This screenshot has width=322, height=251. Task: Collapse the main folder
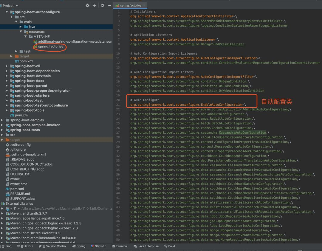click(16, 22)
